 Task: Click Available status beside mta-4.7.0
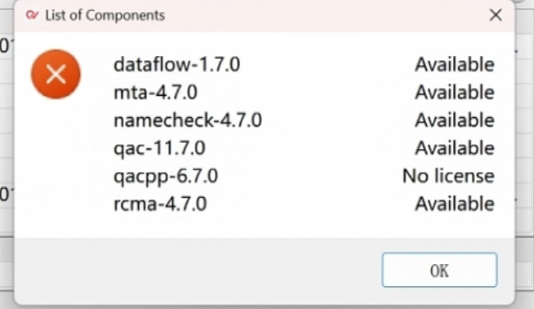click(x=454, y=93)
